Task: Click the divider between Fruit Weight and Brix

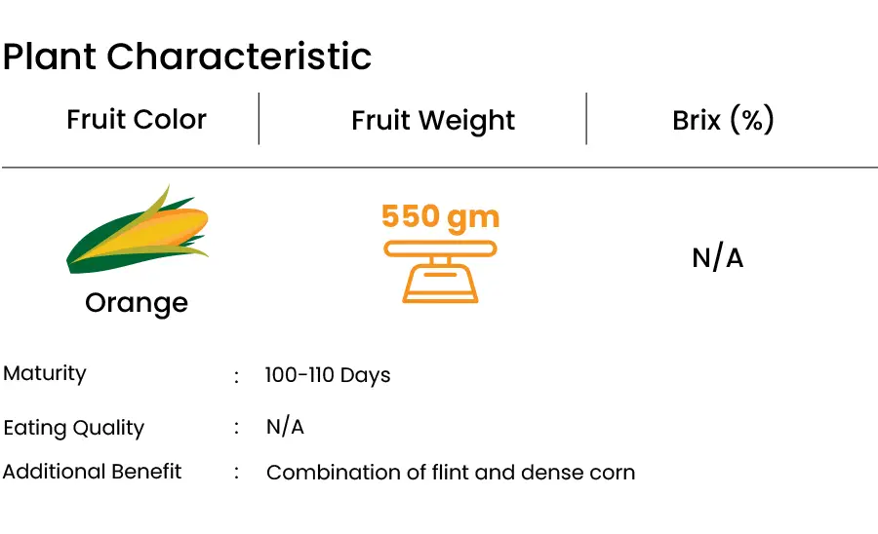Action: [x=586, y=119]
